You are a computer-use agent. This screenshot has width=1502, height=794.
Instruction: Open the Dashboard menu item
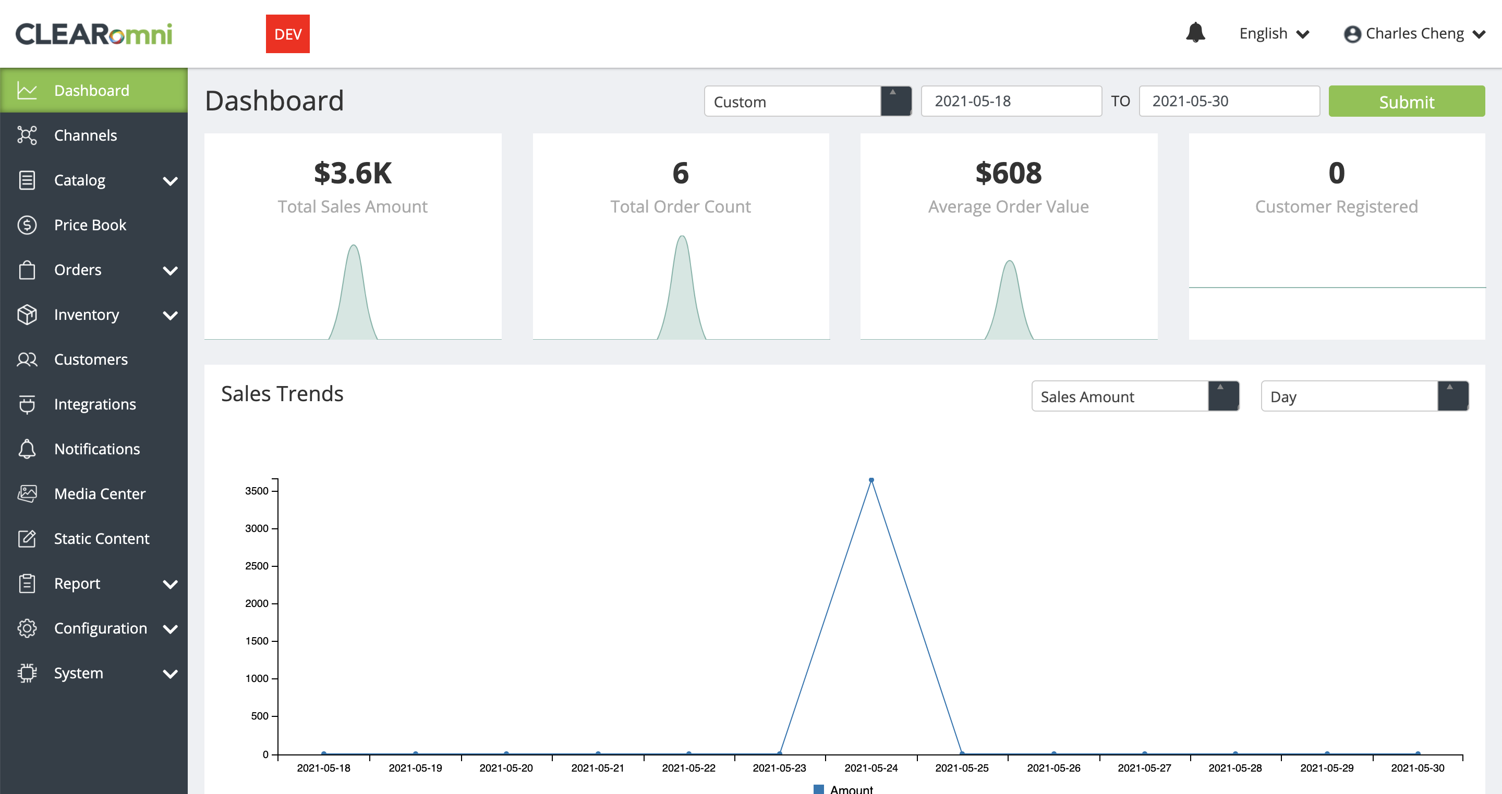click(92, 90)
